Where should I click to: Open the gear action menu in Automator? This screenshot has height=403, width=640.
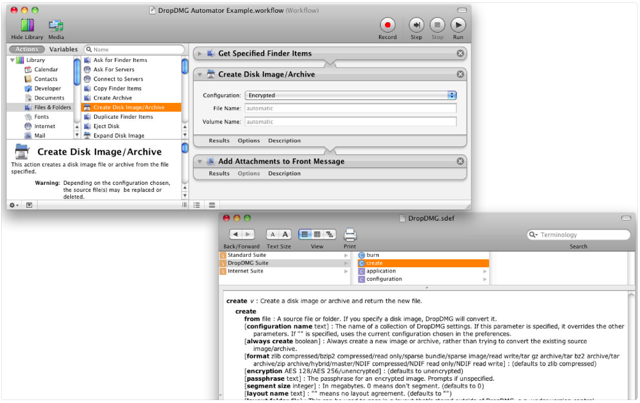click(14, 205)
